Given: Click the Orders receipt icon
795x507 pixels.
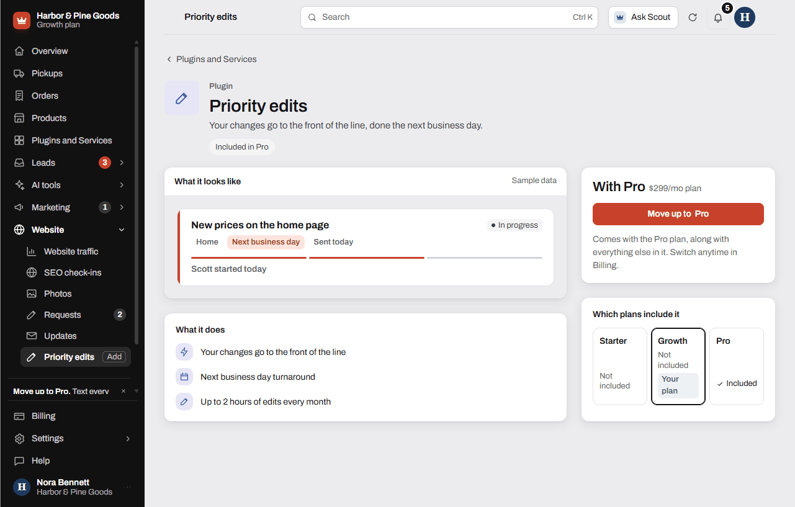Looking at the screenshot, I should [19, 96].
